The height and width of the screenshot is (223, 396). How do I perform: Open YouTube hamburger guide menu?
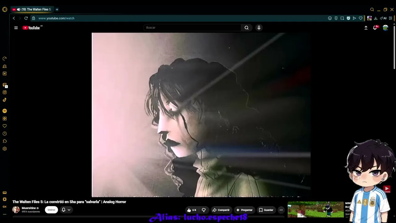16,28
